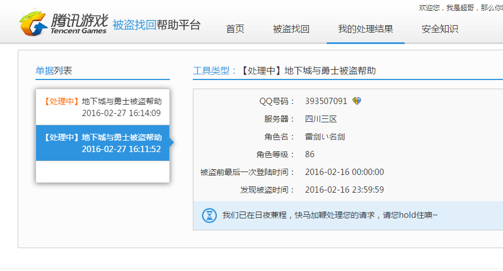Click the 被盗前最后一次登陆时间 label

(247, 172)
